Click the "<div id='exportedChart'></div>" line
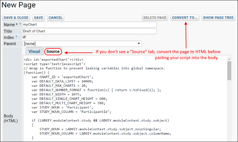Screen dimensions: 238x142 [x=54, y=59]
